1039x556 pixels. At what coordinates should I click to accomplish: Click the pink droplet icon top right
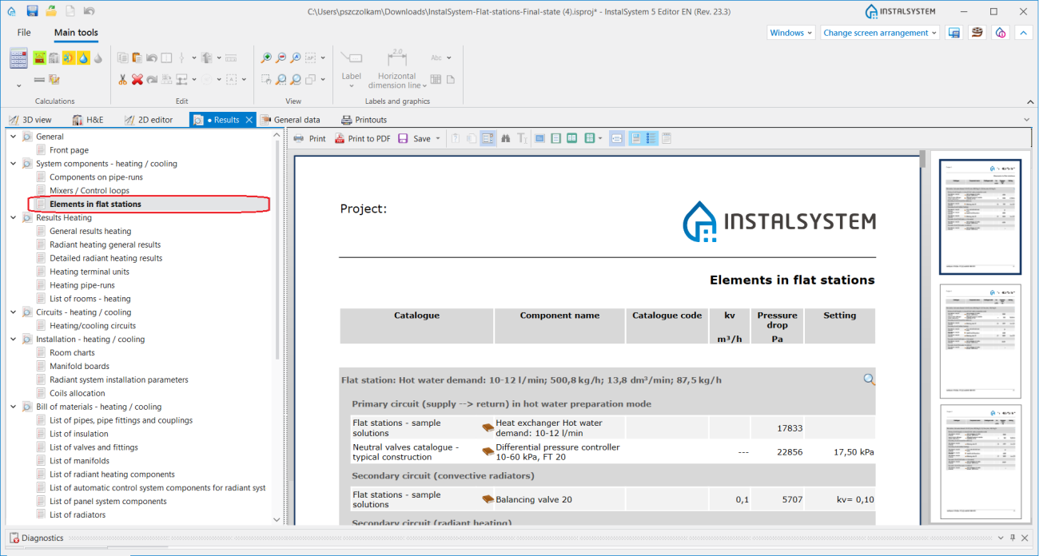pos(1001,33)
